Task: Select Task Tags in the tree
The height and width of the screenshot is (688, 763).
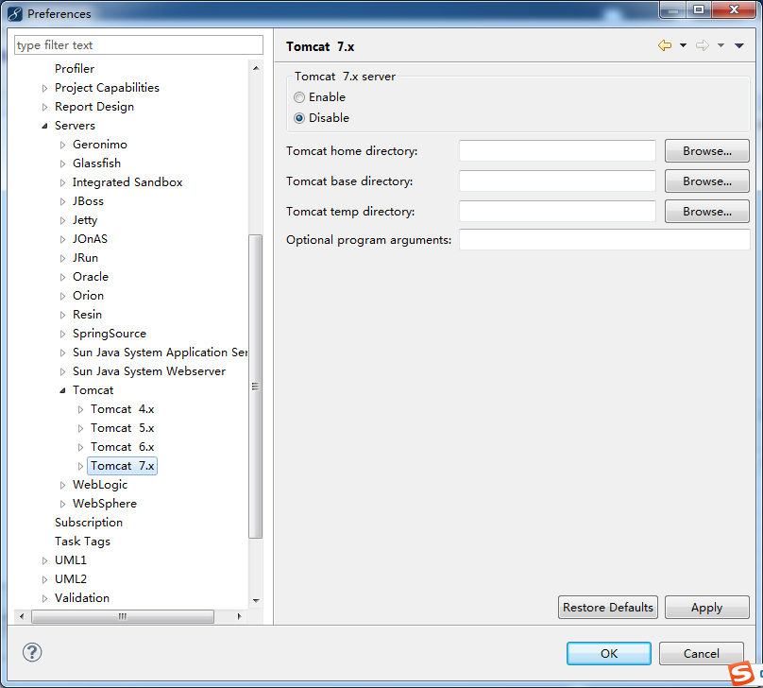Action: [83, 542]
